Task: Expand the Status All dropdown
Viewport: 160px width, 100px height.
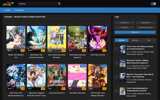Action: pyautogui.click(x=145, y=23)
